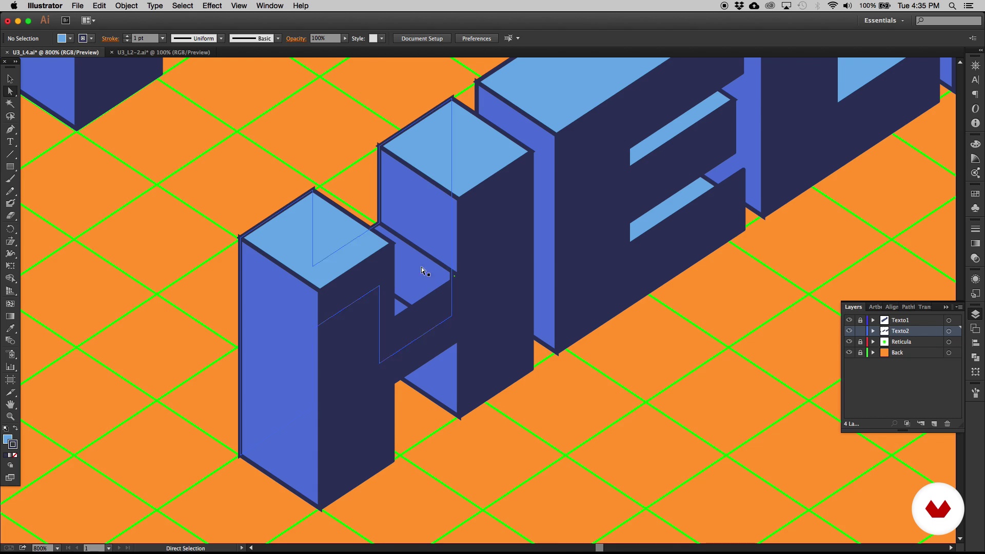Click the Stroke label link
The image size is (985, 554).
110,38
